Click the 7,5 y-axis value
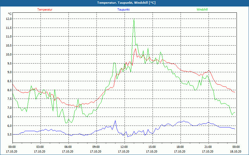The image size is (249, 155). pyautogui.click(x=10, y=99)
